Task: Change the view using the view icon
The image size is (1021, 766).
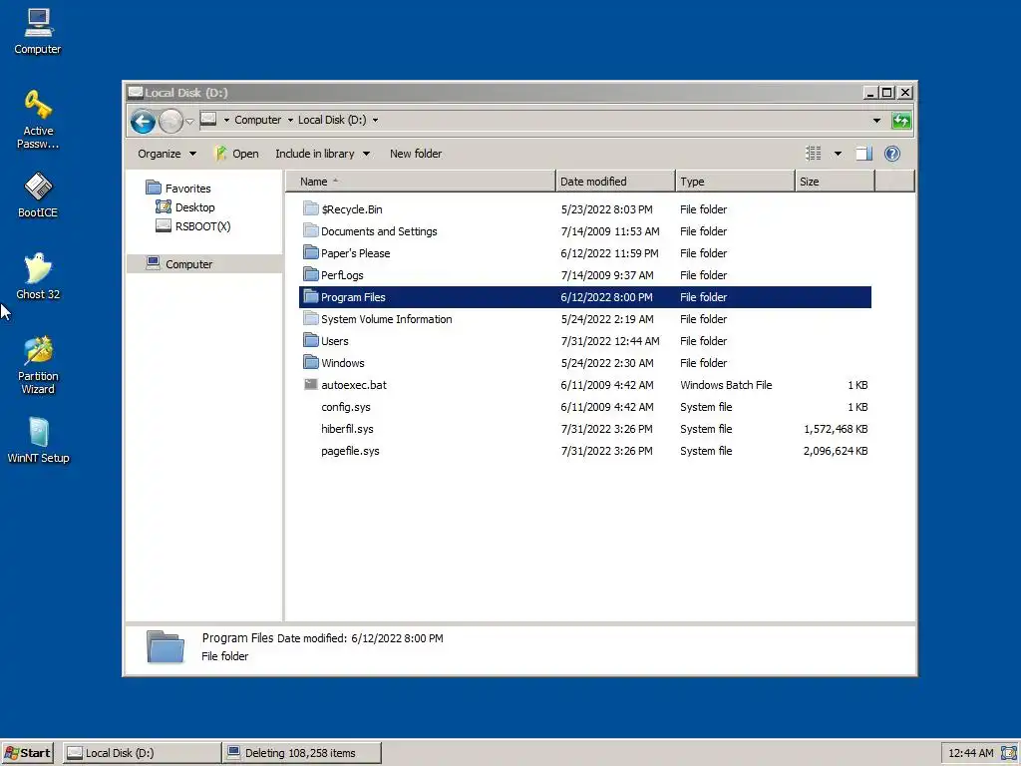Action: (814, 154)
